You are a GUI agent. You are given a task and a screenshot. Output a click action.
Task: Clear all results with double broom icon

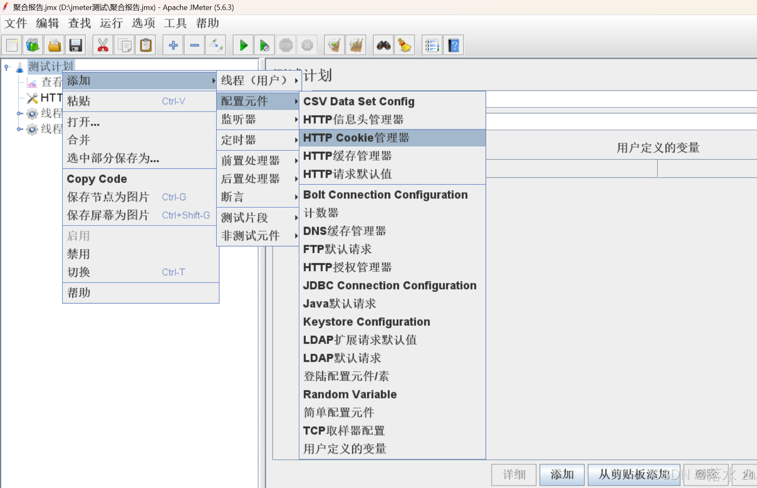pos(356,45)
